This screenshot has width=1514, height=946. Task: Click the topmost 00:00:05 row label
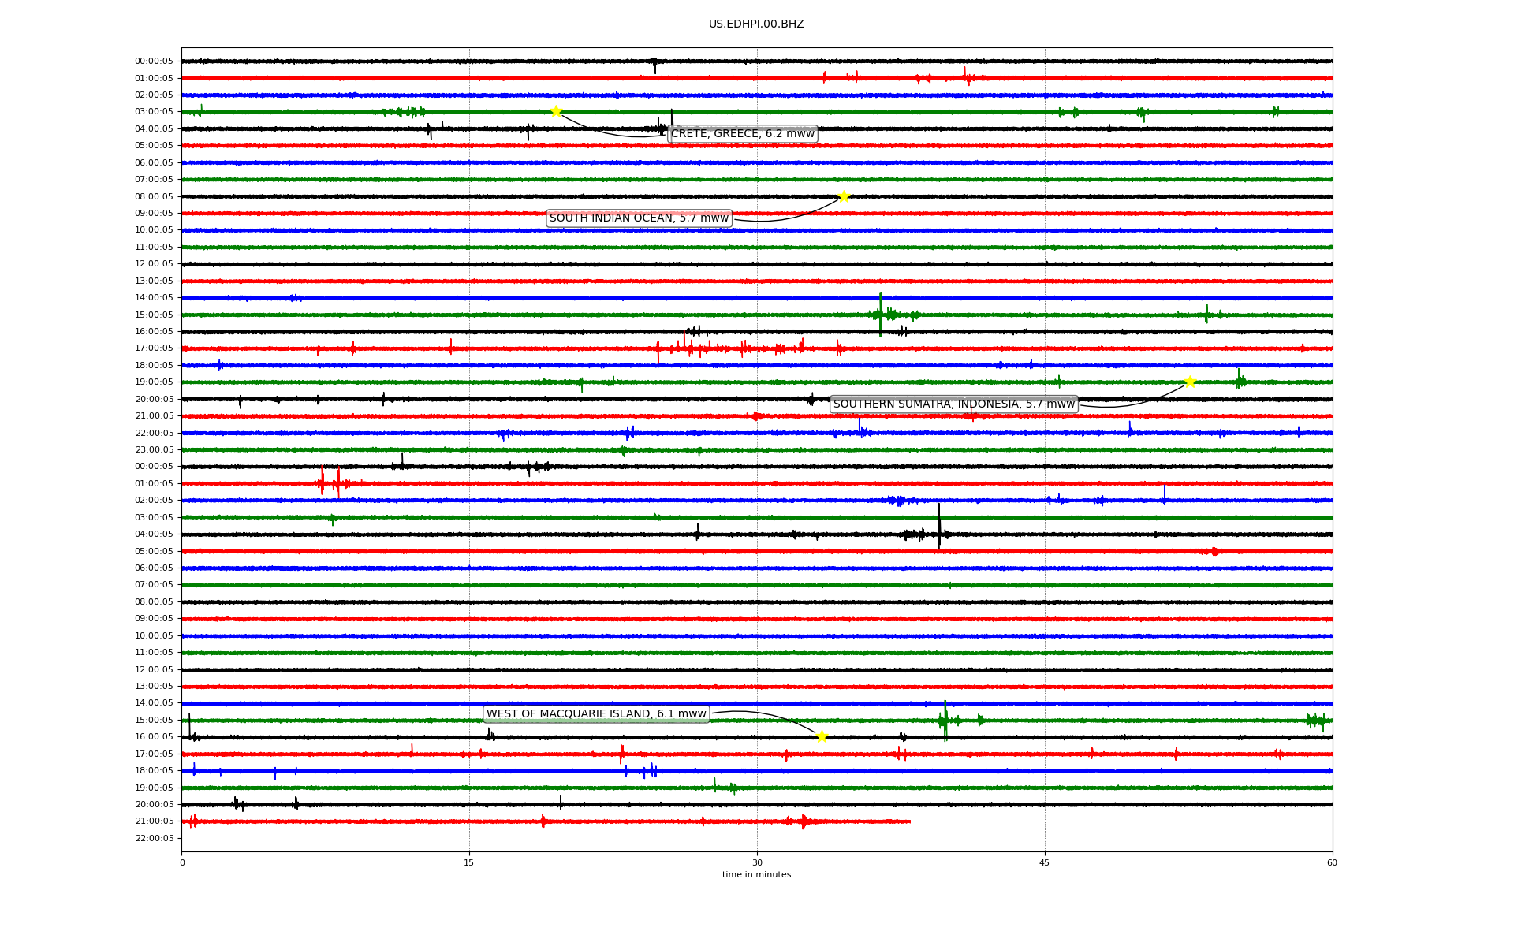click(x=154, y=61)
